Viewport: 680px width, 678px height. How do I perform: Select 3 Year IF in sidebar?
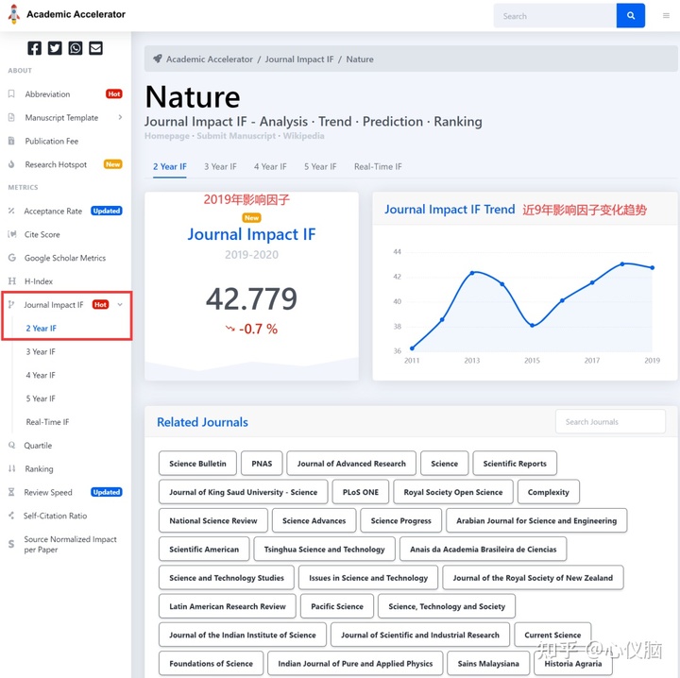[x=41, y=351]
